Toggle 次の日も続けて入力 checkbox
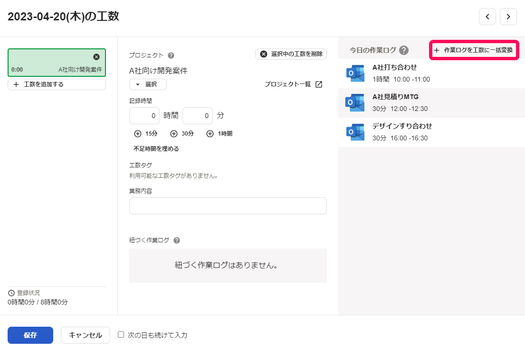 pos(121,335)
